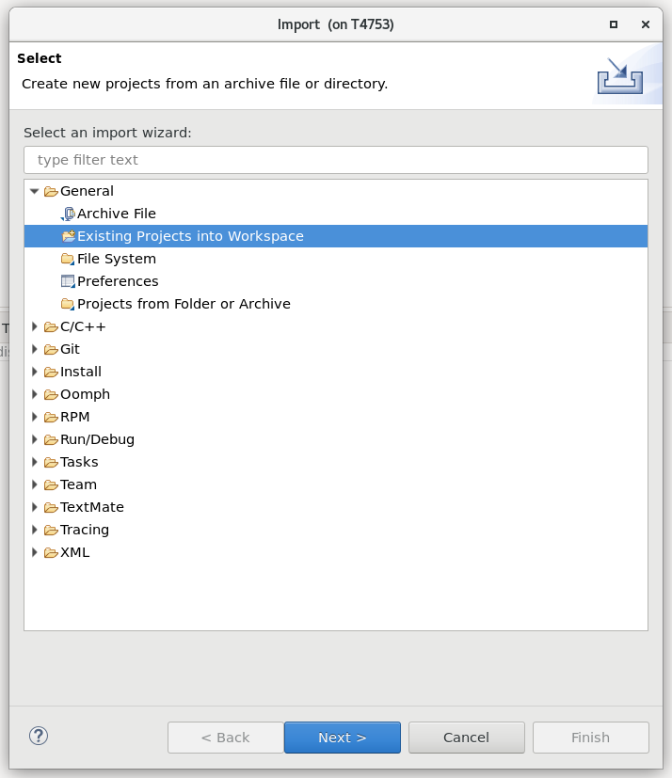Expand the Run/Debug category
The image size is (672, 778).
pyautogui.click(x=34, y=439)
